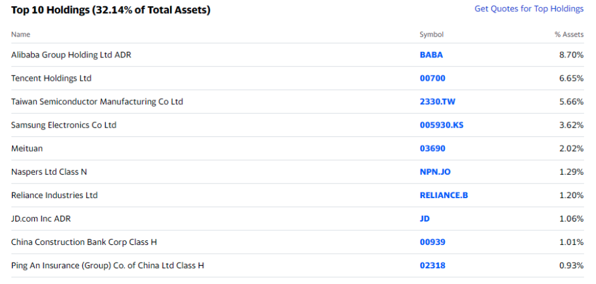Open the 02318 Ping An symbol link
596x284 pixels.
click(x=432, y=266)
